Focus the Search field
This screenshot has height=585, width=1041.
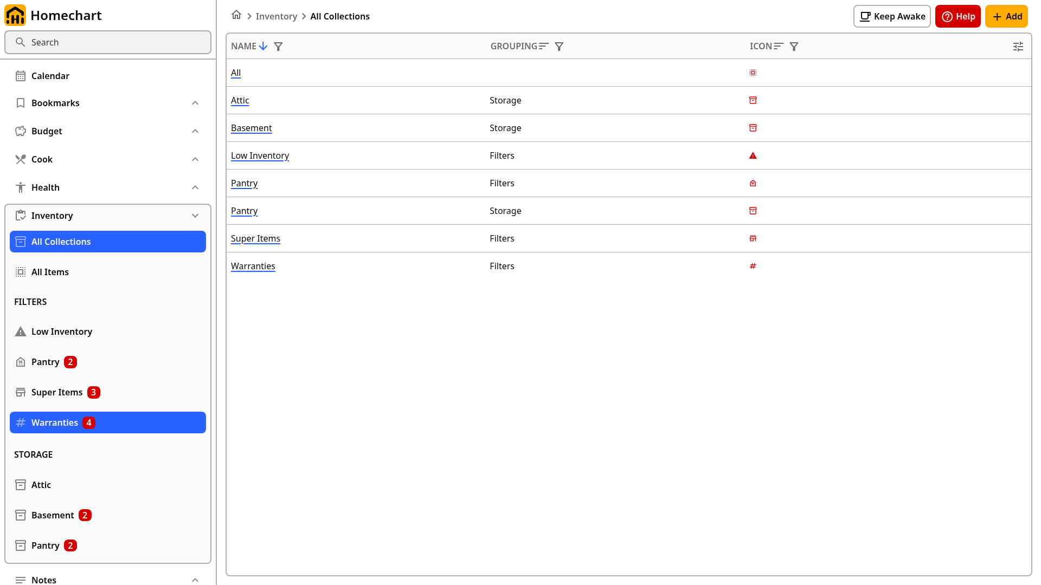point(108,42)
